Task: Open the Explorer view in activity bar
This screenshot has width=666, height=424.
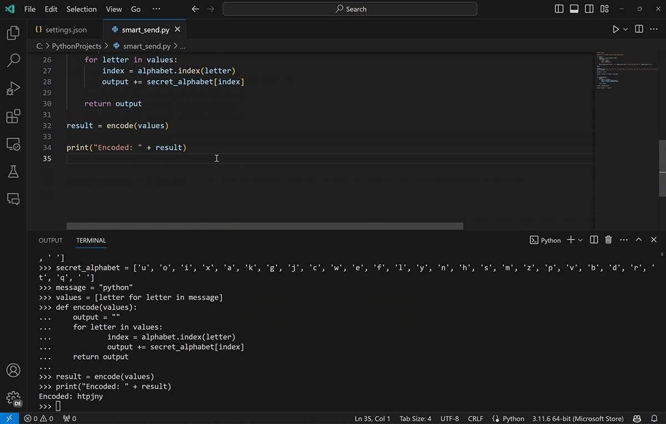Action: [x=13, y=33]
